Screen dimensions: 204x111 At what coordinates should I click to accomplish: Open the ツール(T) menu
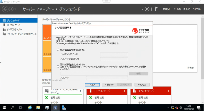pos(177,9)
